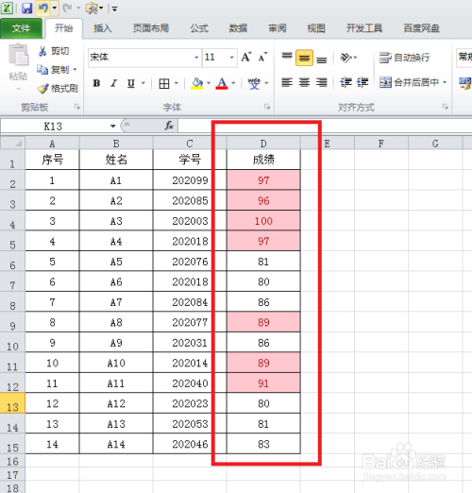Click the Bottom Align icon
The height and width of the screenshot is (493, 472).
pos(321,59)
